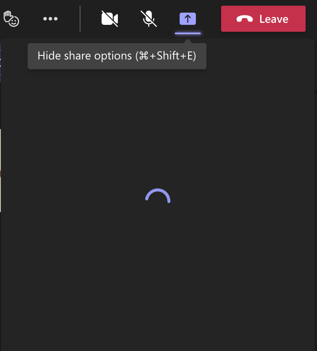
Task: Unmute the microphone
Action: 149,19
